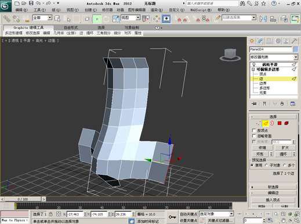Click the Redo arrow icon
Viewport: 301px width, 224px height.
coord(48,3)
